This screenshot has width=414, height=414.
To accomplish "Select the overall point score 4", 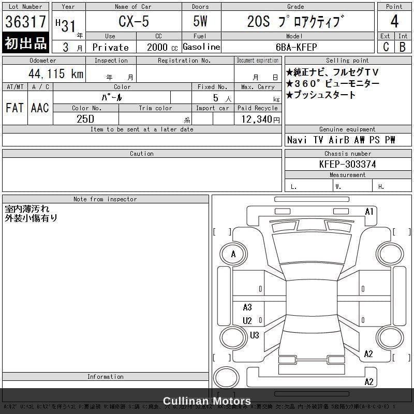I will tap(394, 21).
